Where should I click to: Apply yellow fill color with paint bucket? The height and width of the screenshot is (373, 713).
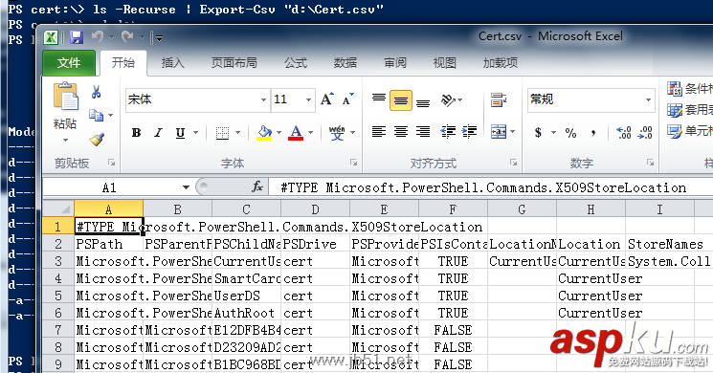(264, 133)
